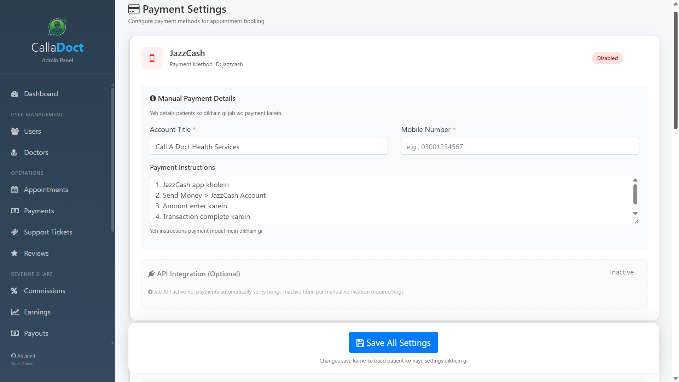Viewport: 679px width, 382px height.
Task: Click the Doctors icon in sidebar
Action: pos(14,153)
